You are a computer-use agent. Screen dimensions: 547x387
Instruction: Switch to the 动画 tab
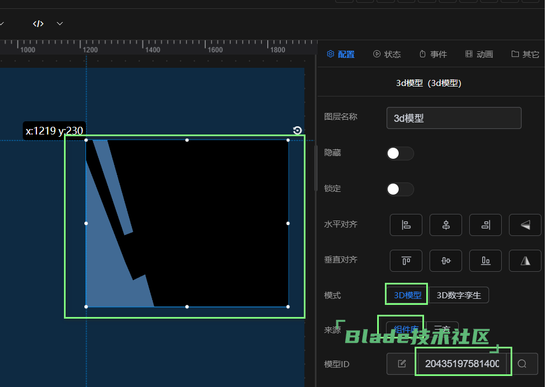(479, 54)
